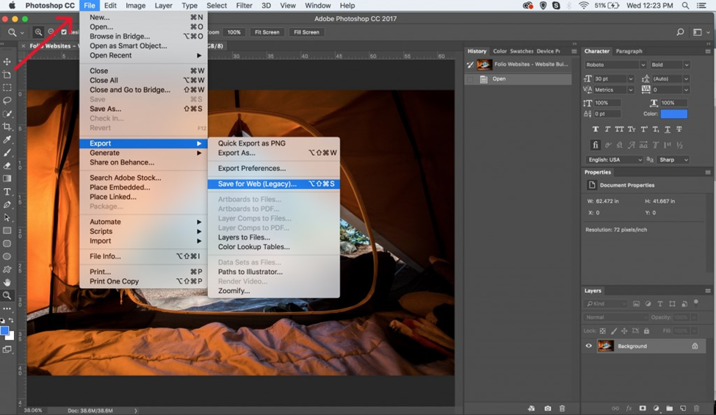Toggle Faux Bold in the Character panel
716x415 pixels.
[596, 129]
